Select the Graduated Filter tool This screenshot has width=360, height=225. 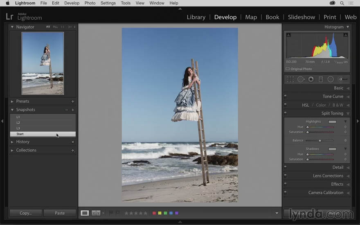[321, 79]
